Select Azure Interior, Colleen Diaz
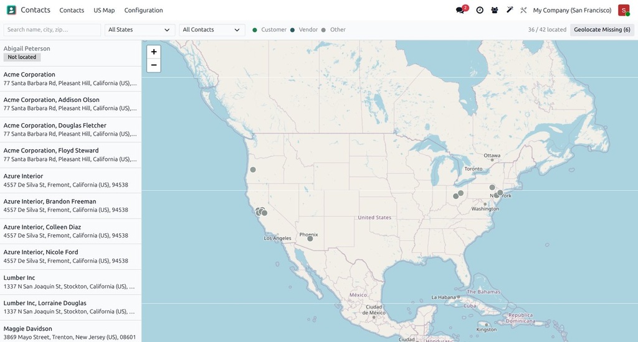 click(x=70, y=231)
